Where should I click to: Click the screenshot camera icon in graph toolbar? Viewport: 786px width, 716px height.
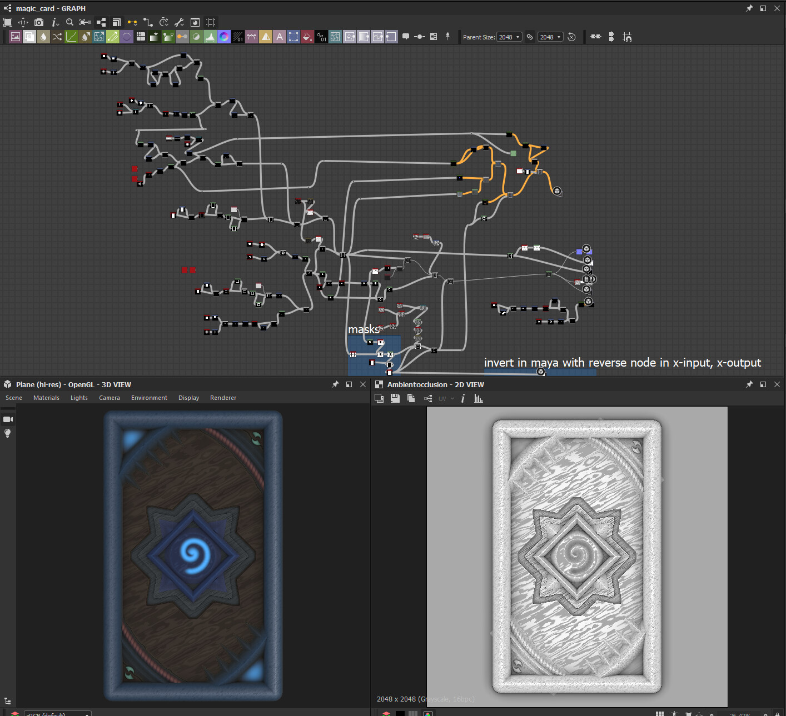tap(38, 22)
